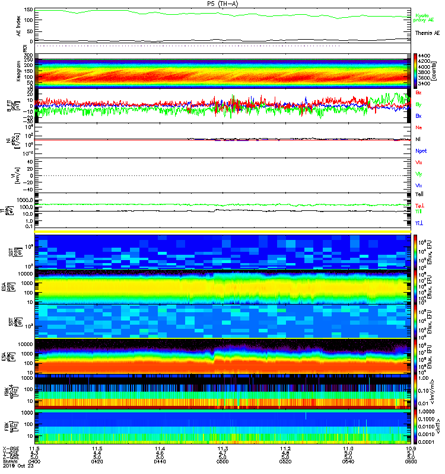Select the "Themis AE" legend label
Screen dimensions: 445x474
pyautogui.click(x=427, y=33)
